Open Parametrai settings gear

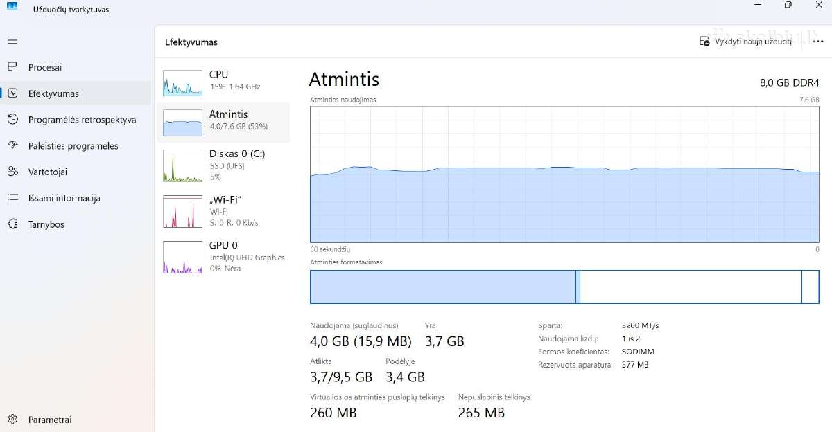pos(12,420)
